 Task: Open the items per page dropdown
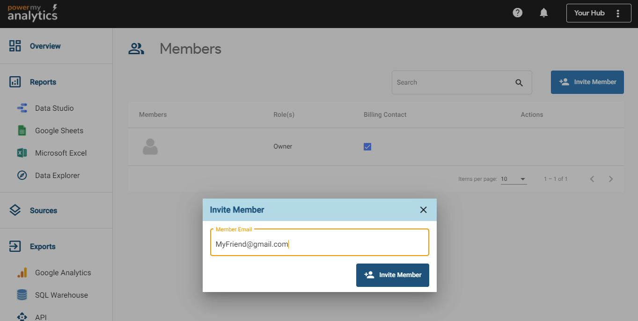click(x=513, y=179)
